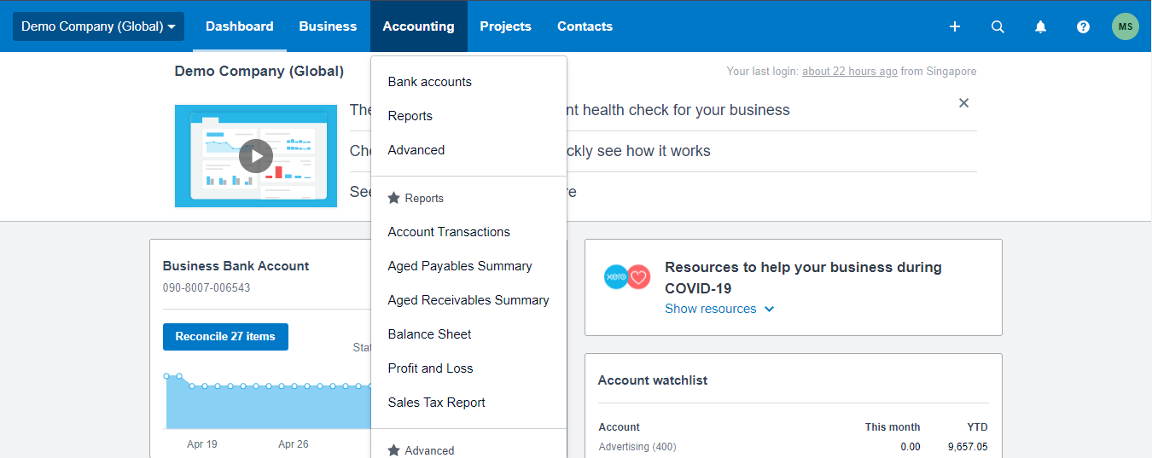Image resolution: width=1152 pixels, height=458 pixels.
Task: Click the 'about 22 hours ago' link
Action: click(849, 72)
